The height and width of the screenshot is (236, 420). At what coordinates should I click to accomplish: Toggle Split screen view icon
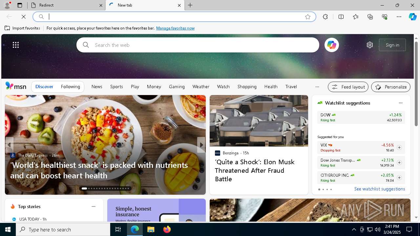point(341,17)
